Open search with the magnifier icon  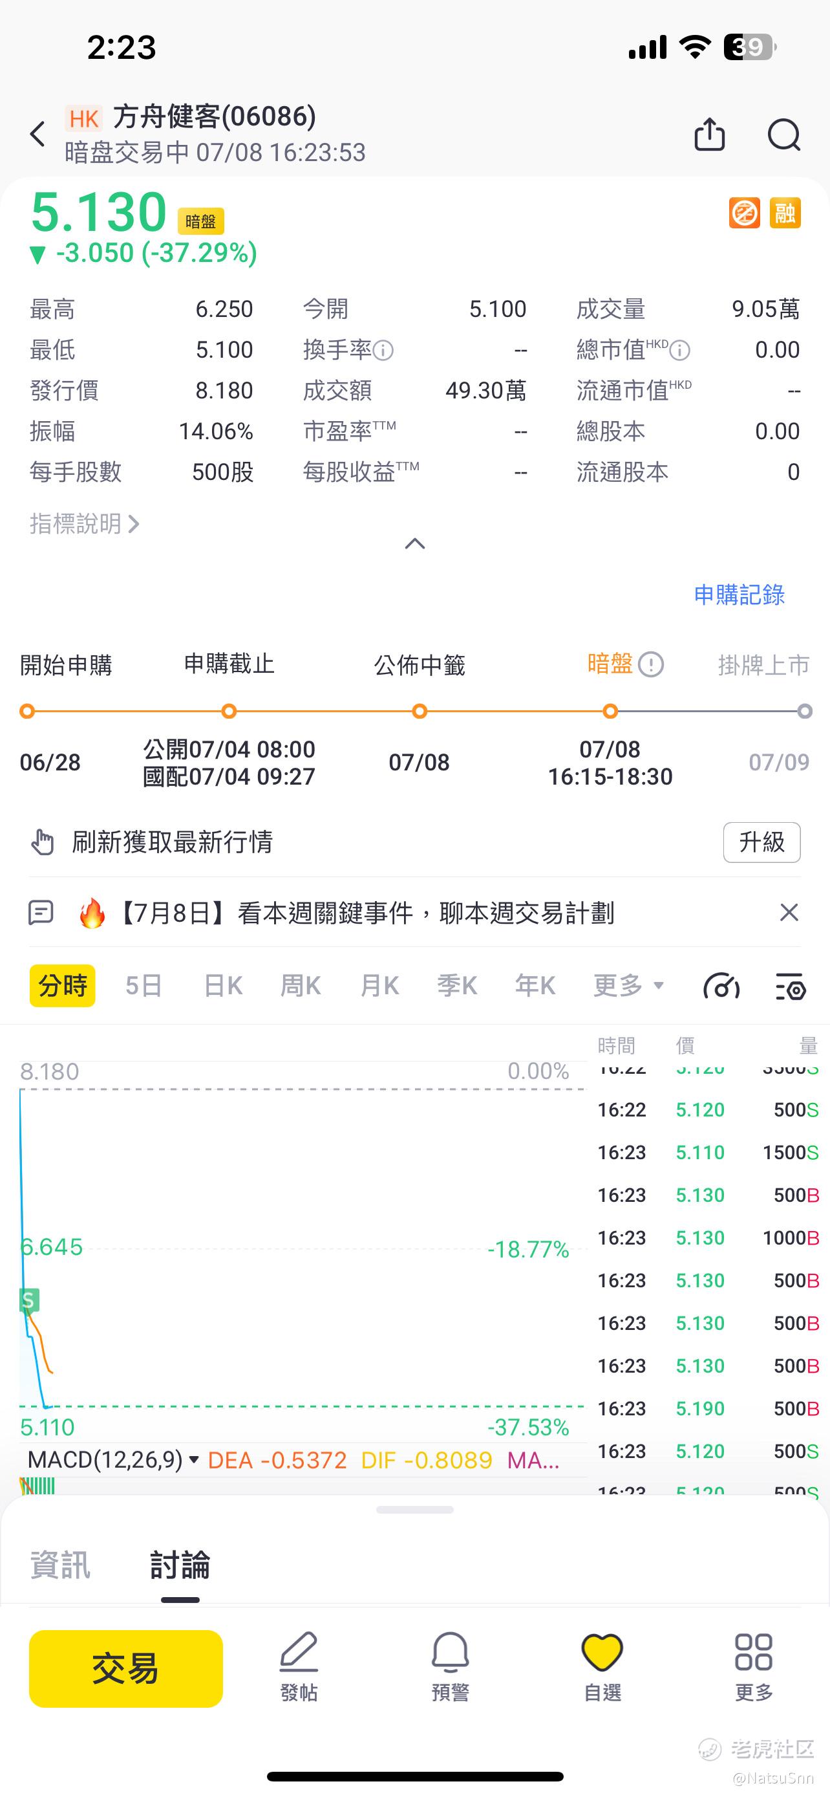point(784,135)
